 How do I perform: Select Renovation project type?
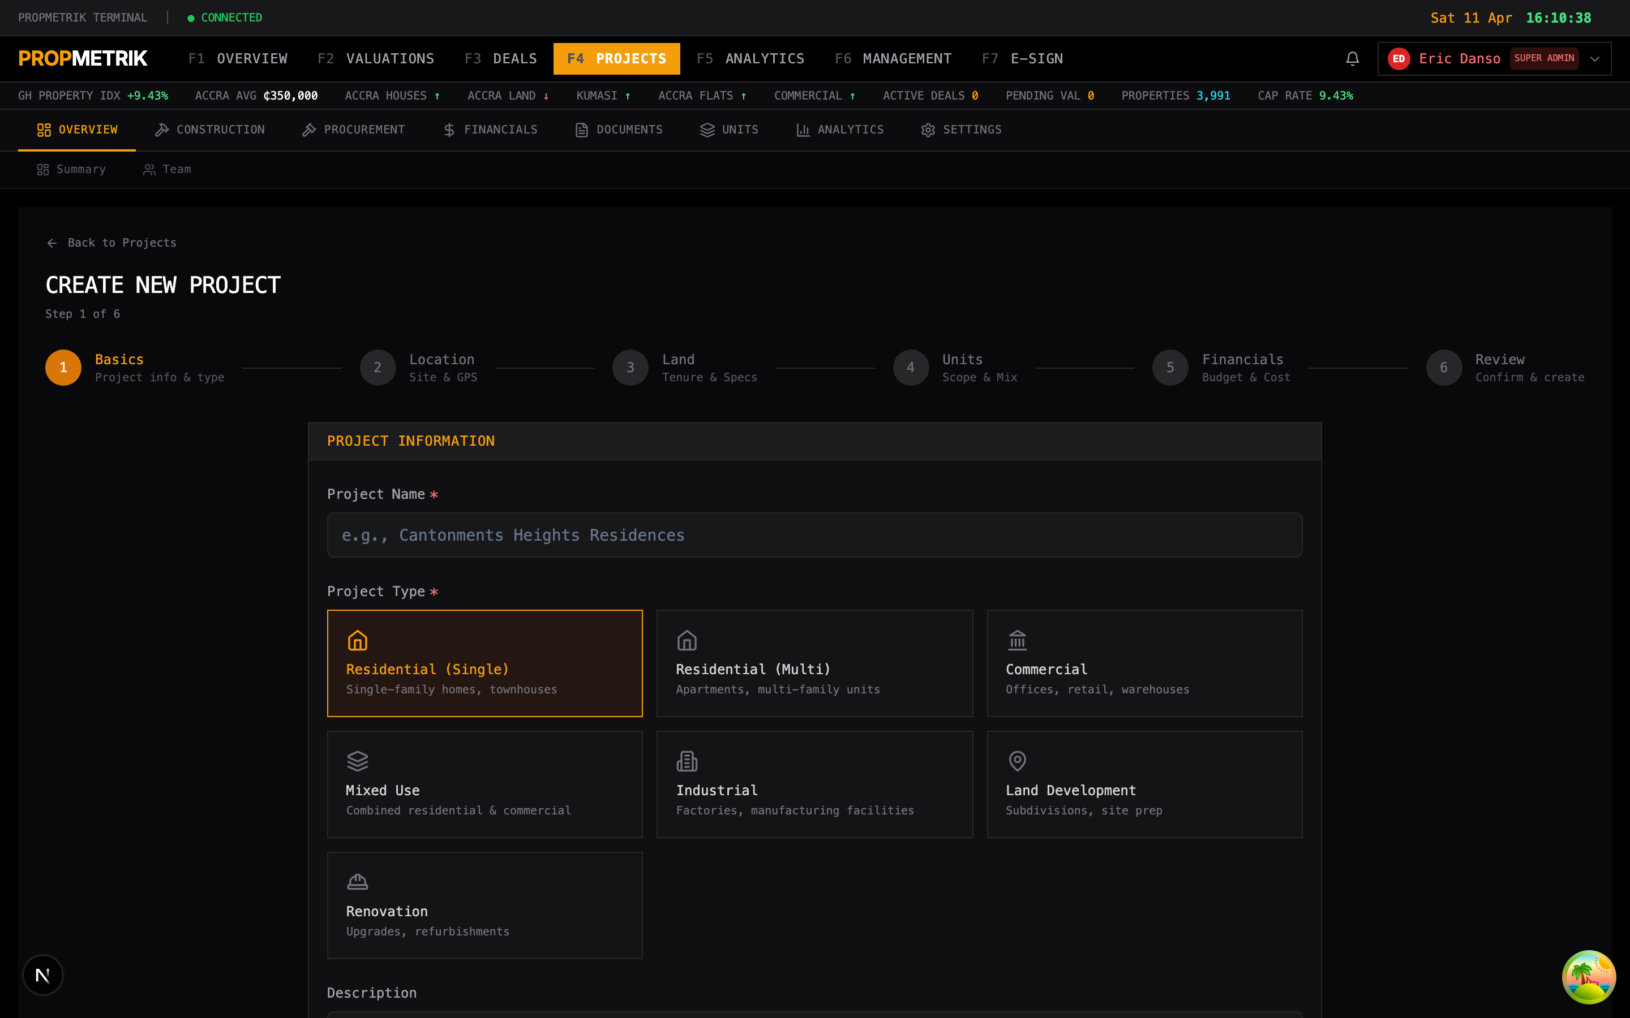pos(484,905)
